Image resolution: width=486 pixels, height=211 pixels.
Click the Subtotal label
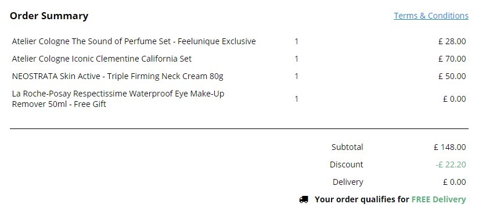347,147
